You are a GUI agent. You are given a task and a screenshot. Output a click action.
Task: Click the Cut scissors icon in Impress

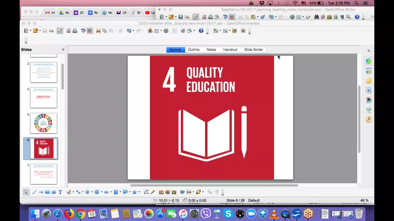coord(98,31)
